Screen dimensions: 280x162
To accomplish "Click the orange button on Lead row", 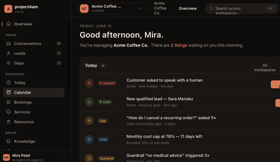I will coord(278,103).
